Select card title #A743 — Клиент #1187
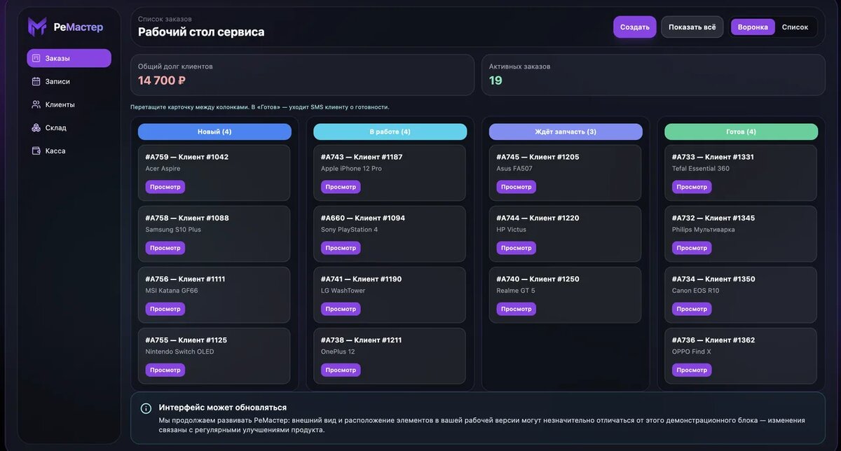The width and height of the screenshot is (841, 451). 362,157
